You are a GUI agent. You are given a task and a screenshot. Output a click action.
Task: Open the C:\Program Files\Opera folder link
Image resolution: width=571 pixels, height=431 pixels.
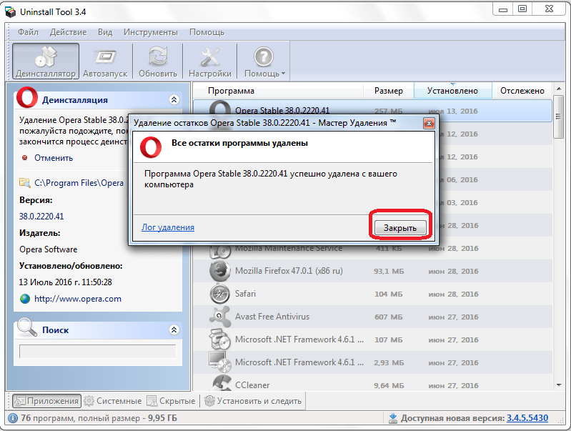click(79, 183)
